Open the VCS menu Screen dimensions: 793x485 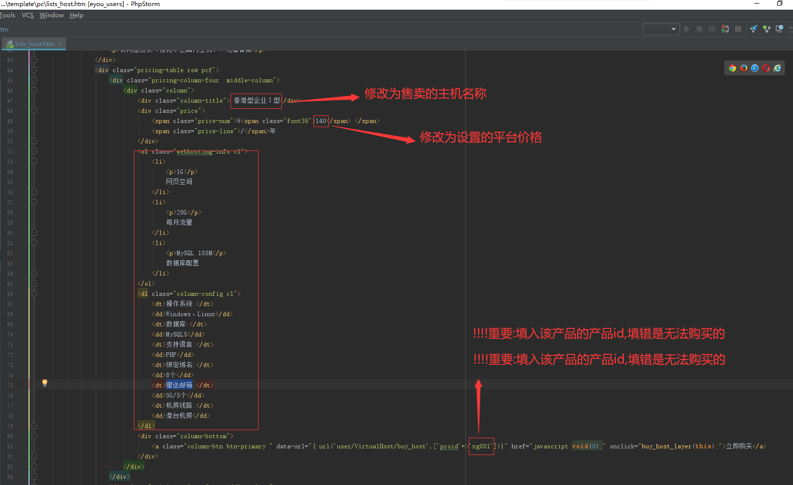[x=27, y=15]
